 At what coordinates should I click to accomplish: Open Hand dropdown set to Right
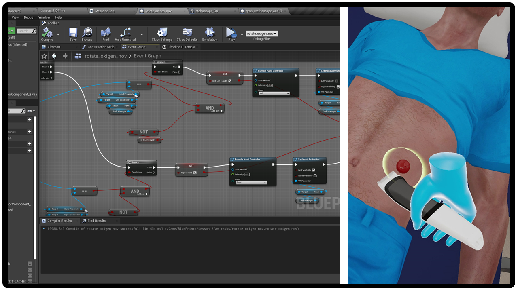[x=251, y=182]
